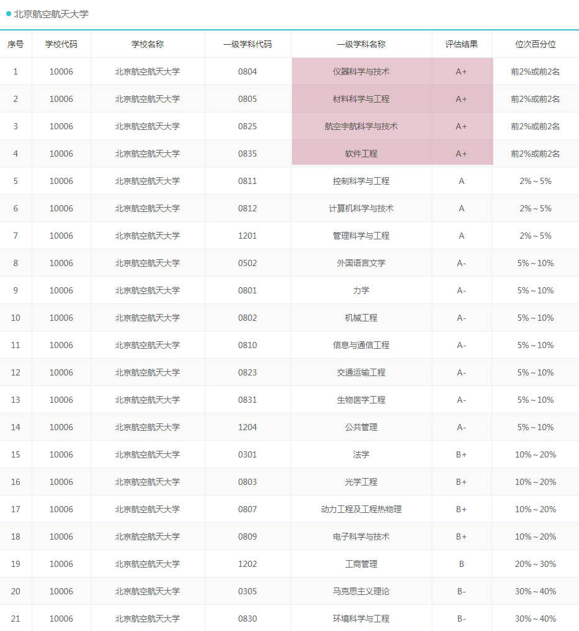The height and width of the screenshot is (631, 579).
Task: Click the 一级学科名称 column header
Action: pos(361,44)
